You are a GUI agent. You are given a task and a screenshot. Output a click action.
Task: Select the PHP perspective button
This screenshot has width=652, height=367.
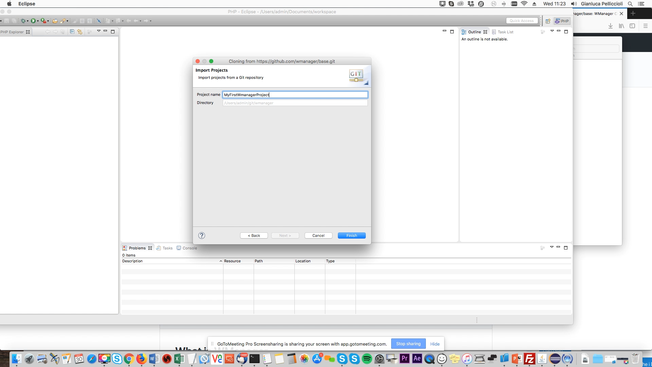pyautogui.click(x=562, y=21)
